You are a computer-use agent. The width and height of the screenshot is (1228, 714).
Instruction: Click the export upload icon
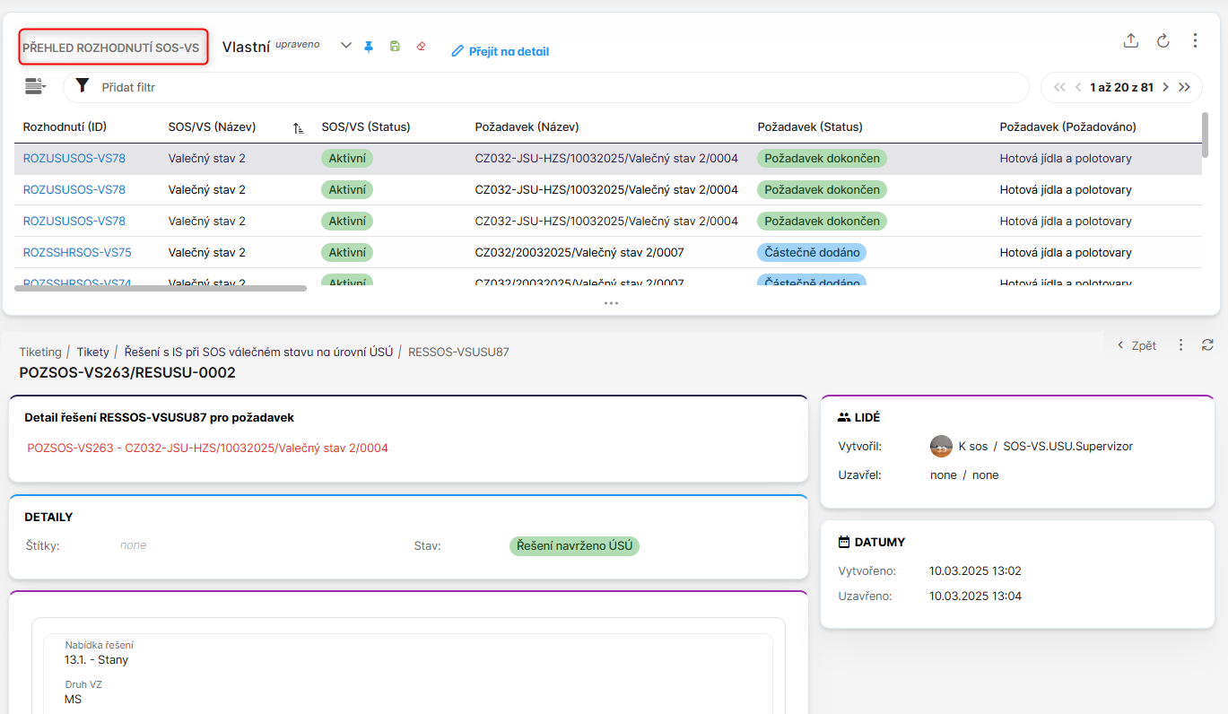pyautogui.click(x=1131, y=40)
